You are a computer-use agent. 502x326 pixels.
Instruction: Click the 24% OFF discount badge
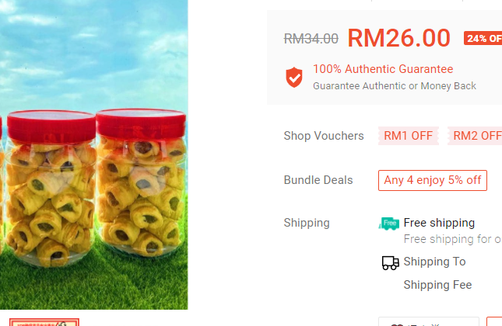[x=483, y=38]
